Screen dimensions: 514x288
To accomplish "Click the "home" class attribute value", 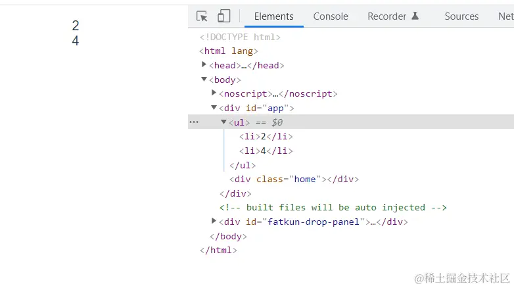I will pos(305,180).
